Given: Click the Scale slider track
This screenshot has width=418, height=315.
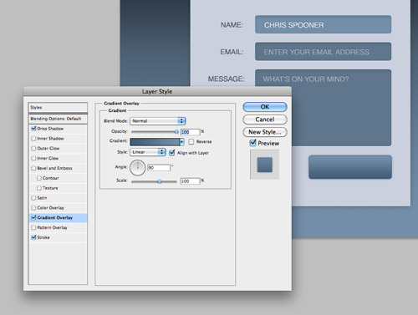Looking at the screenshot, I should click(154, 181).
